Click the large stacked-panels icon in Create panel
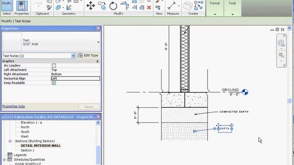Screen dimensions: 294x165 [x=188, y=6]
